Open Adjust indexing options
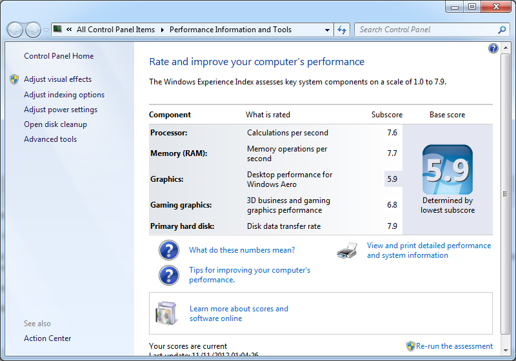The image size is (516, 361). (64, 95)
